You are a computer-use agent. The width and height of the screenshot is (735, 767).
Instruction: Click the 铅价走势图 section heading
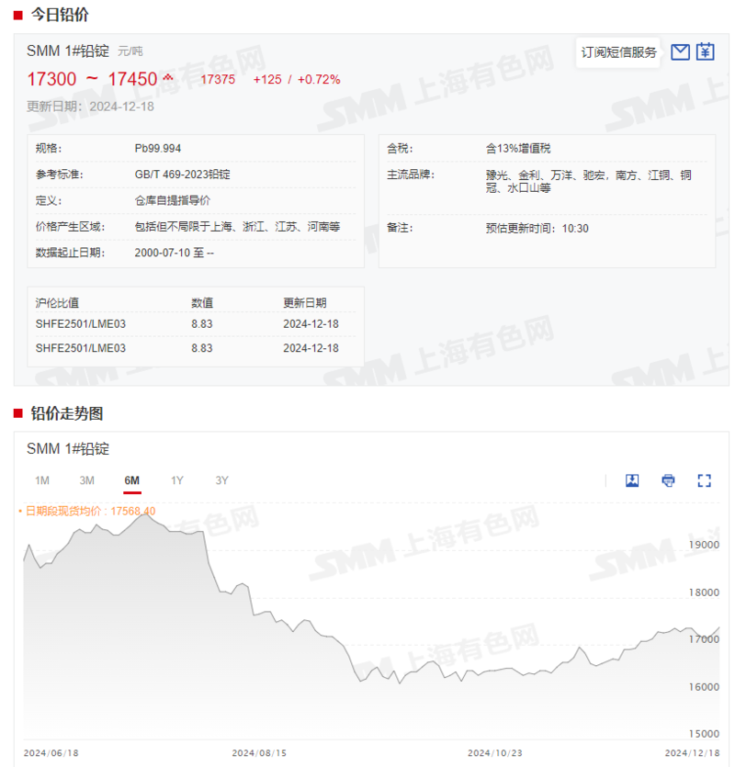pyautogui.click(x=67, y=413)
